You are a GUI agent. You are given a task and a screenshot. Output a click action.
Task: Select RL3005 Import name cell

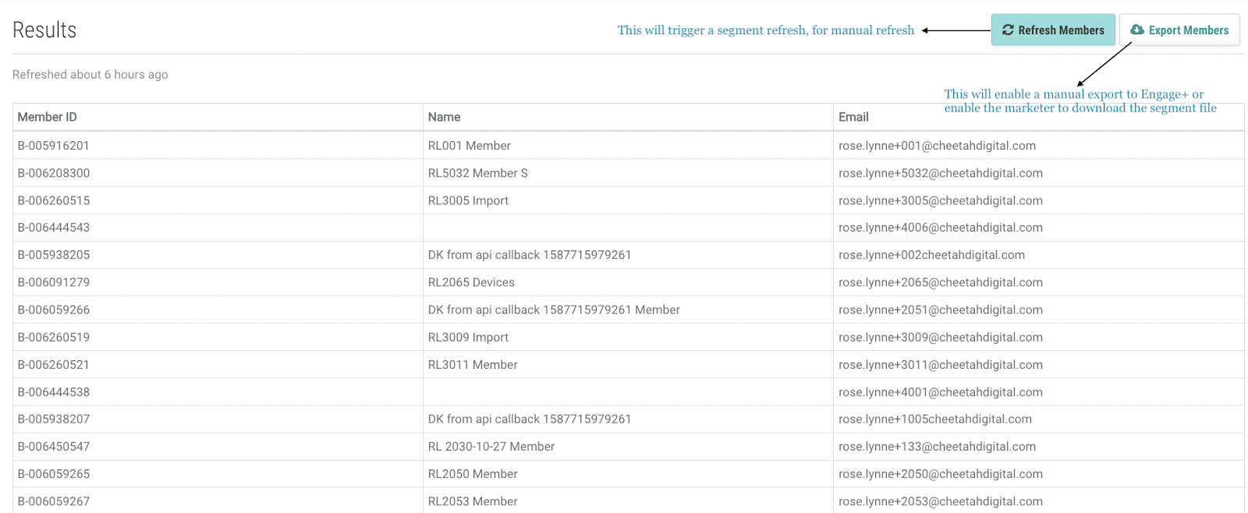pos(468,200)
